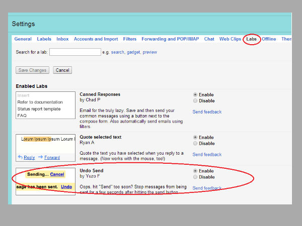Select Disable for Undo Send
Image resolution: width=302 pixels, height=226 pixels.
[x=195, y=177]
